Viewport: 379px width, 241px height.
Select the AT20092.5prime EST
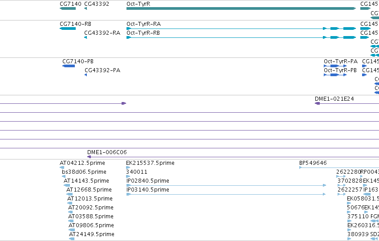[70, 212]
